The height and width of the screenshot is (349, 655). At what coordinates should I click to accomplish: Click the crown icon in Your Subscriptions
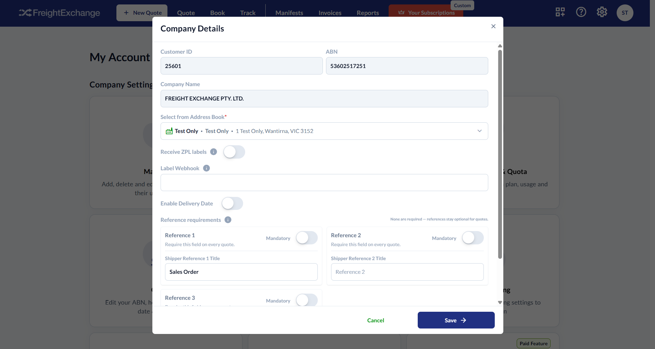tap(401, 13)
